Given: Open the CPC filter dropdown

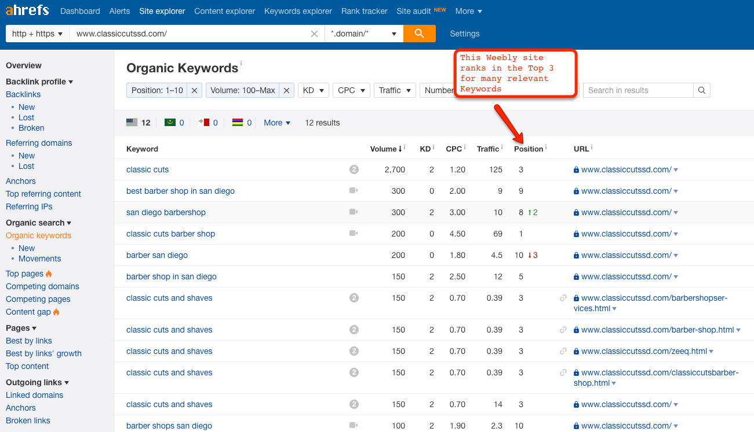Looking at the screenshot, I should point(351,90).
